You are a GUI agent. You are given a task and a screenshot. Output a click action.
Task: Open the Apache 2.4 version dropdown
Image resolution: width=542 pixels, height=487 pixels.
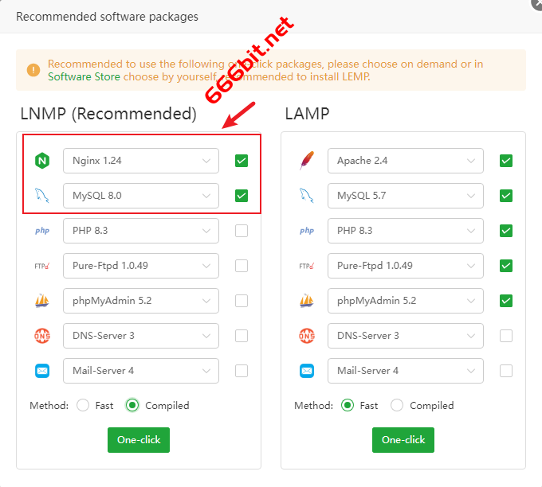coord(406,161)
